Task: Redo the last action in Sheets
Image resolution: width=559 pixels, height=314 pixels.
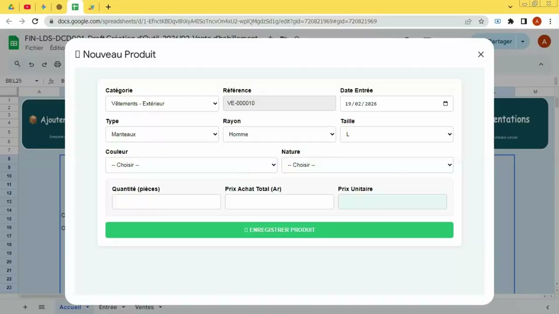Action: 44,64
